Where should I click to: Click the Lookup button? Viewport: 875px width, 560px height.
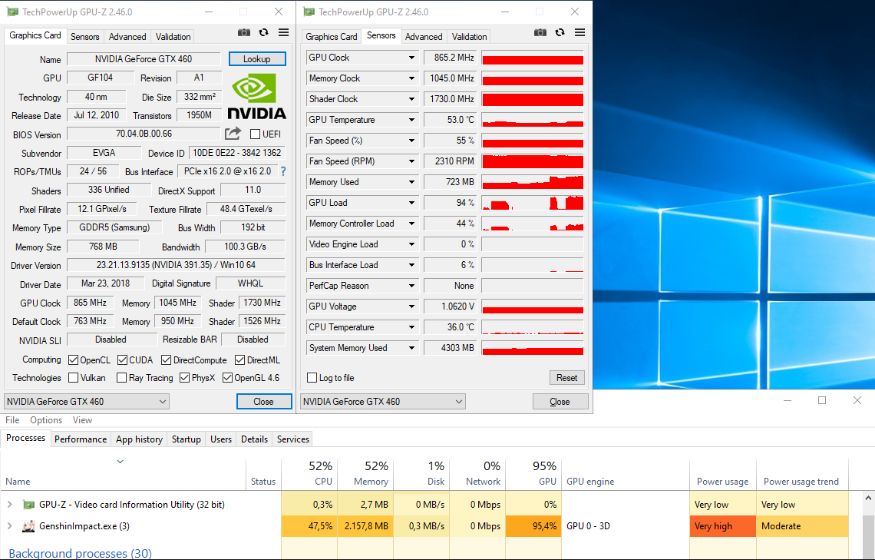(256, 59)
